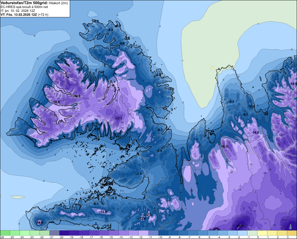The image size is (297, 239).
Task: Select the 'IT: þri. 10. 02. 2026 12Z' line
Action: 18,11
